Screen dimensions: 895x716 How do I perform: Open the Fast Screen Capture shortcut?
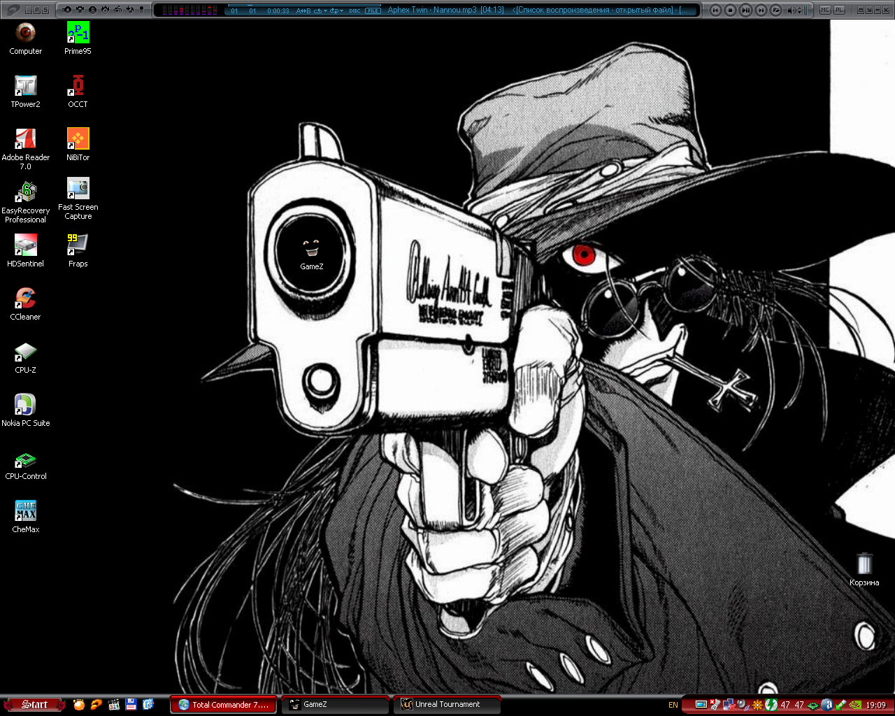[x=78, y=199]
